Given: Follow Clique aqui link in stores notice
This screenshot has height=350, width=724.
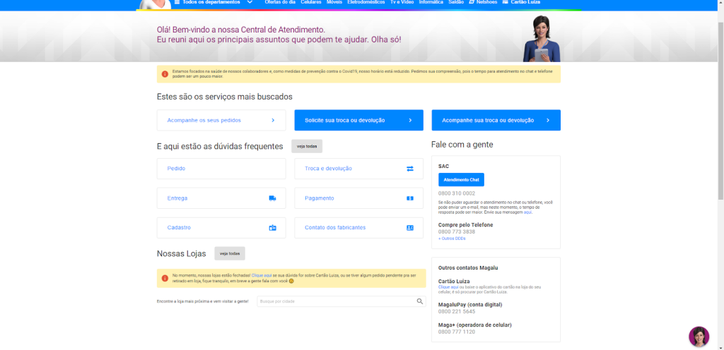Looking at the screenshot, I should (x=262, y=275).
